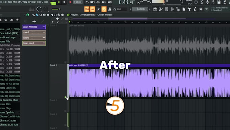
Task: Open the Piano roll icon
Action: tap(161, 9)
